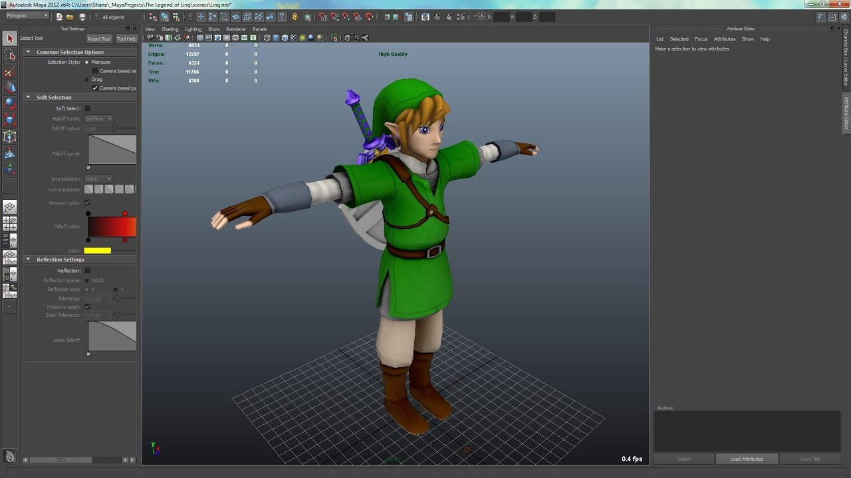
Task: Open a scene with the folder icon
Action: [70, 17]
